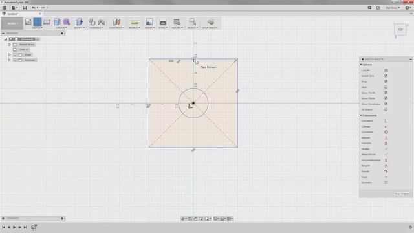Expand the Origin folder
414x233 pixels.
click(x=10, y=55)
